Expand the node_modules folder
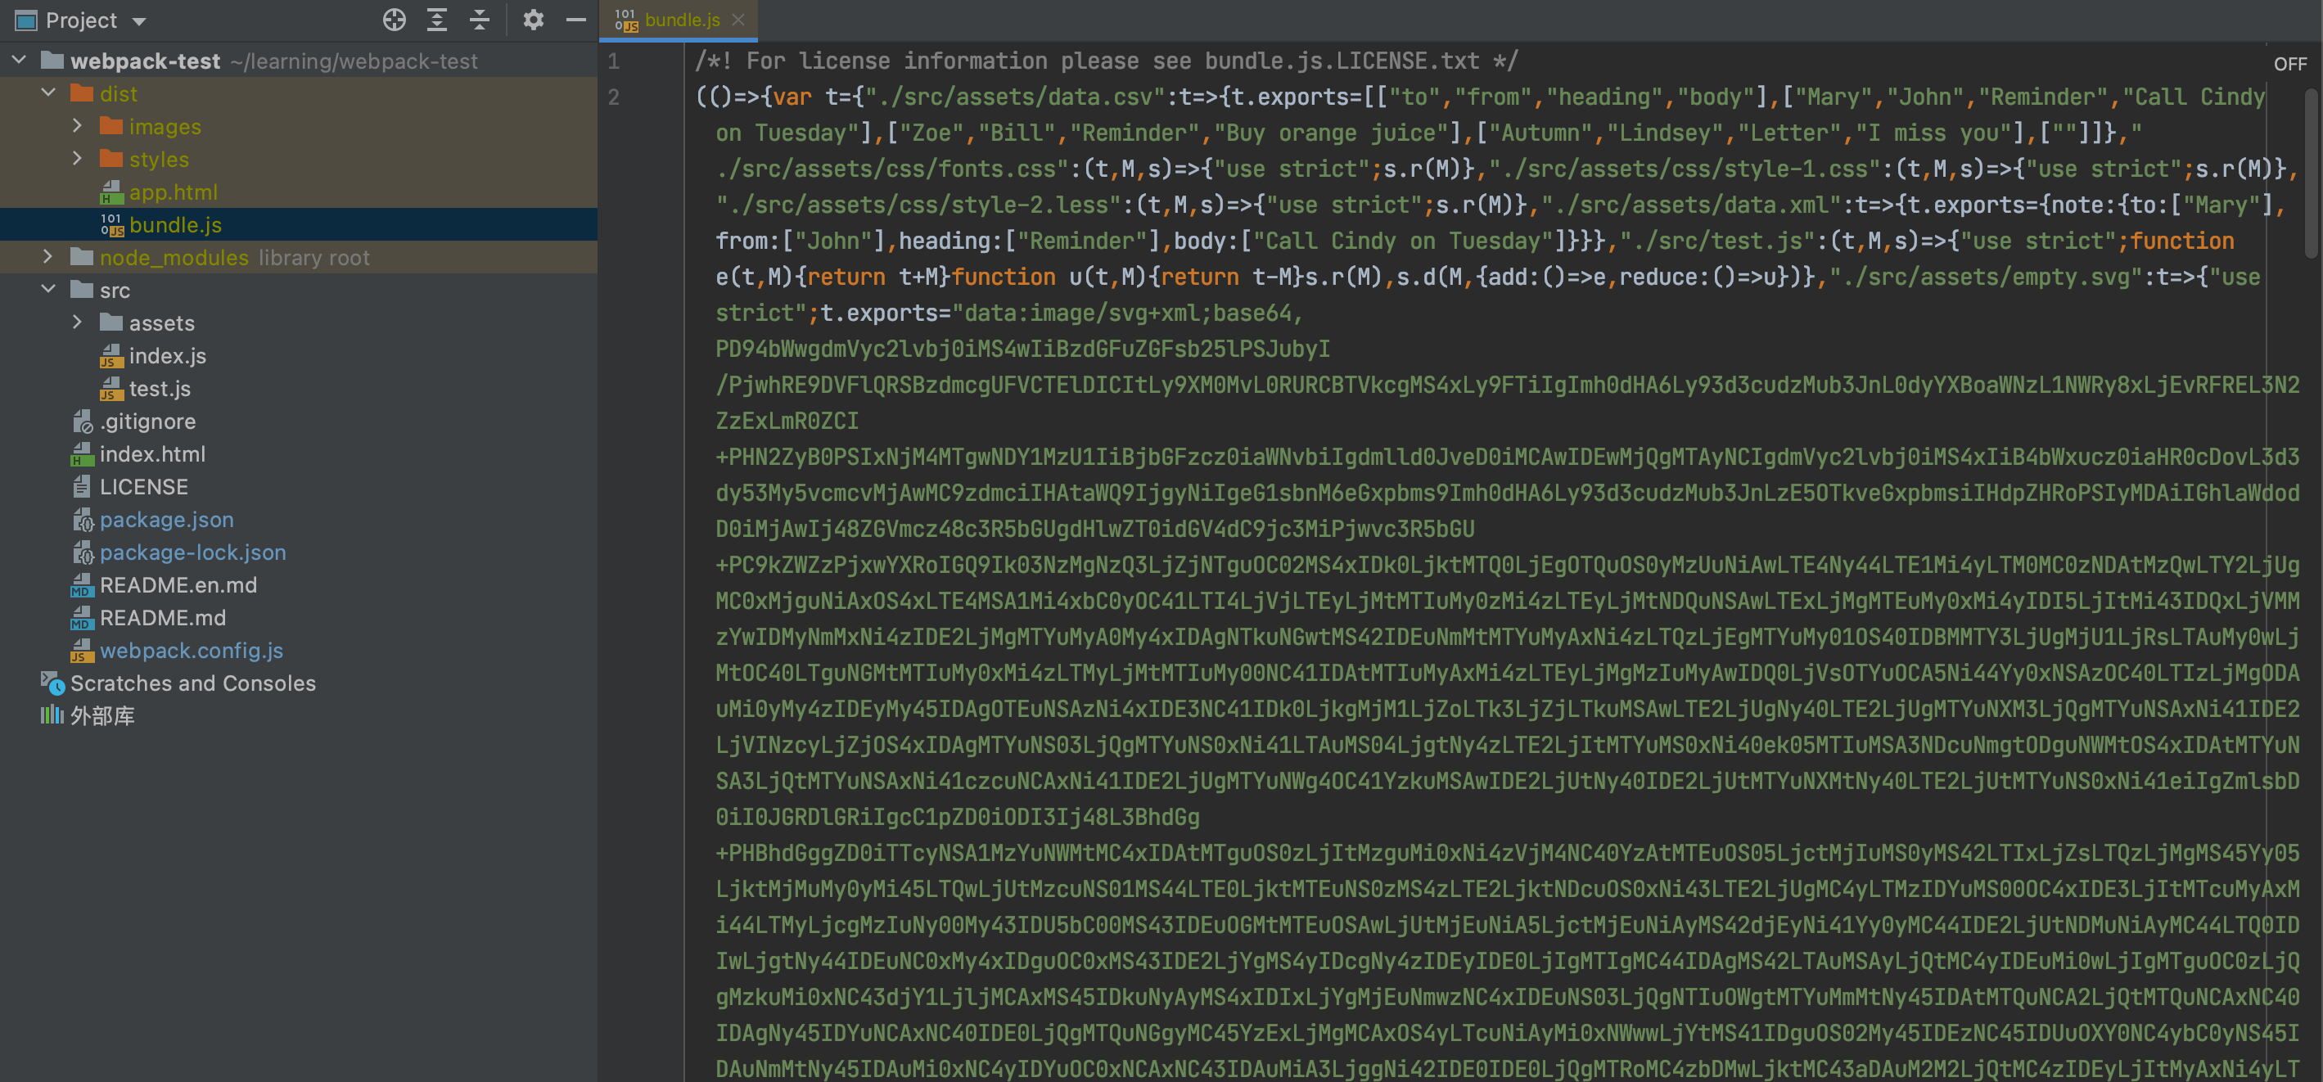2323x1082 pixels. [48, 257]
